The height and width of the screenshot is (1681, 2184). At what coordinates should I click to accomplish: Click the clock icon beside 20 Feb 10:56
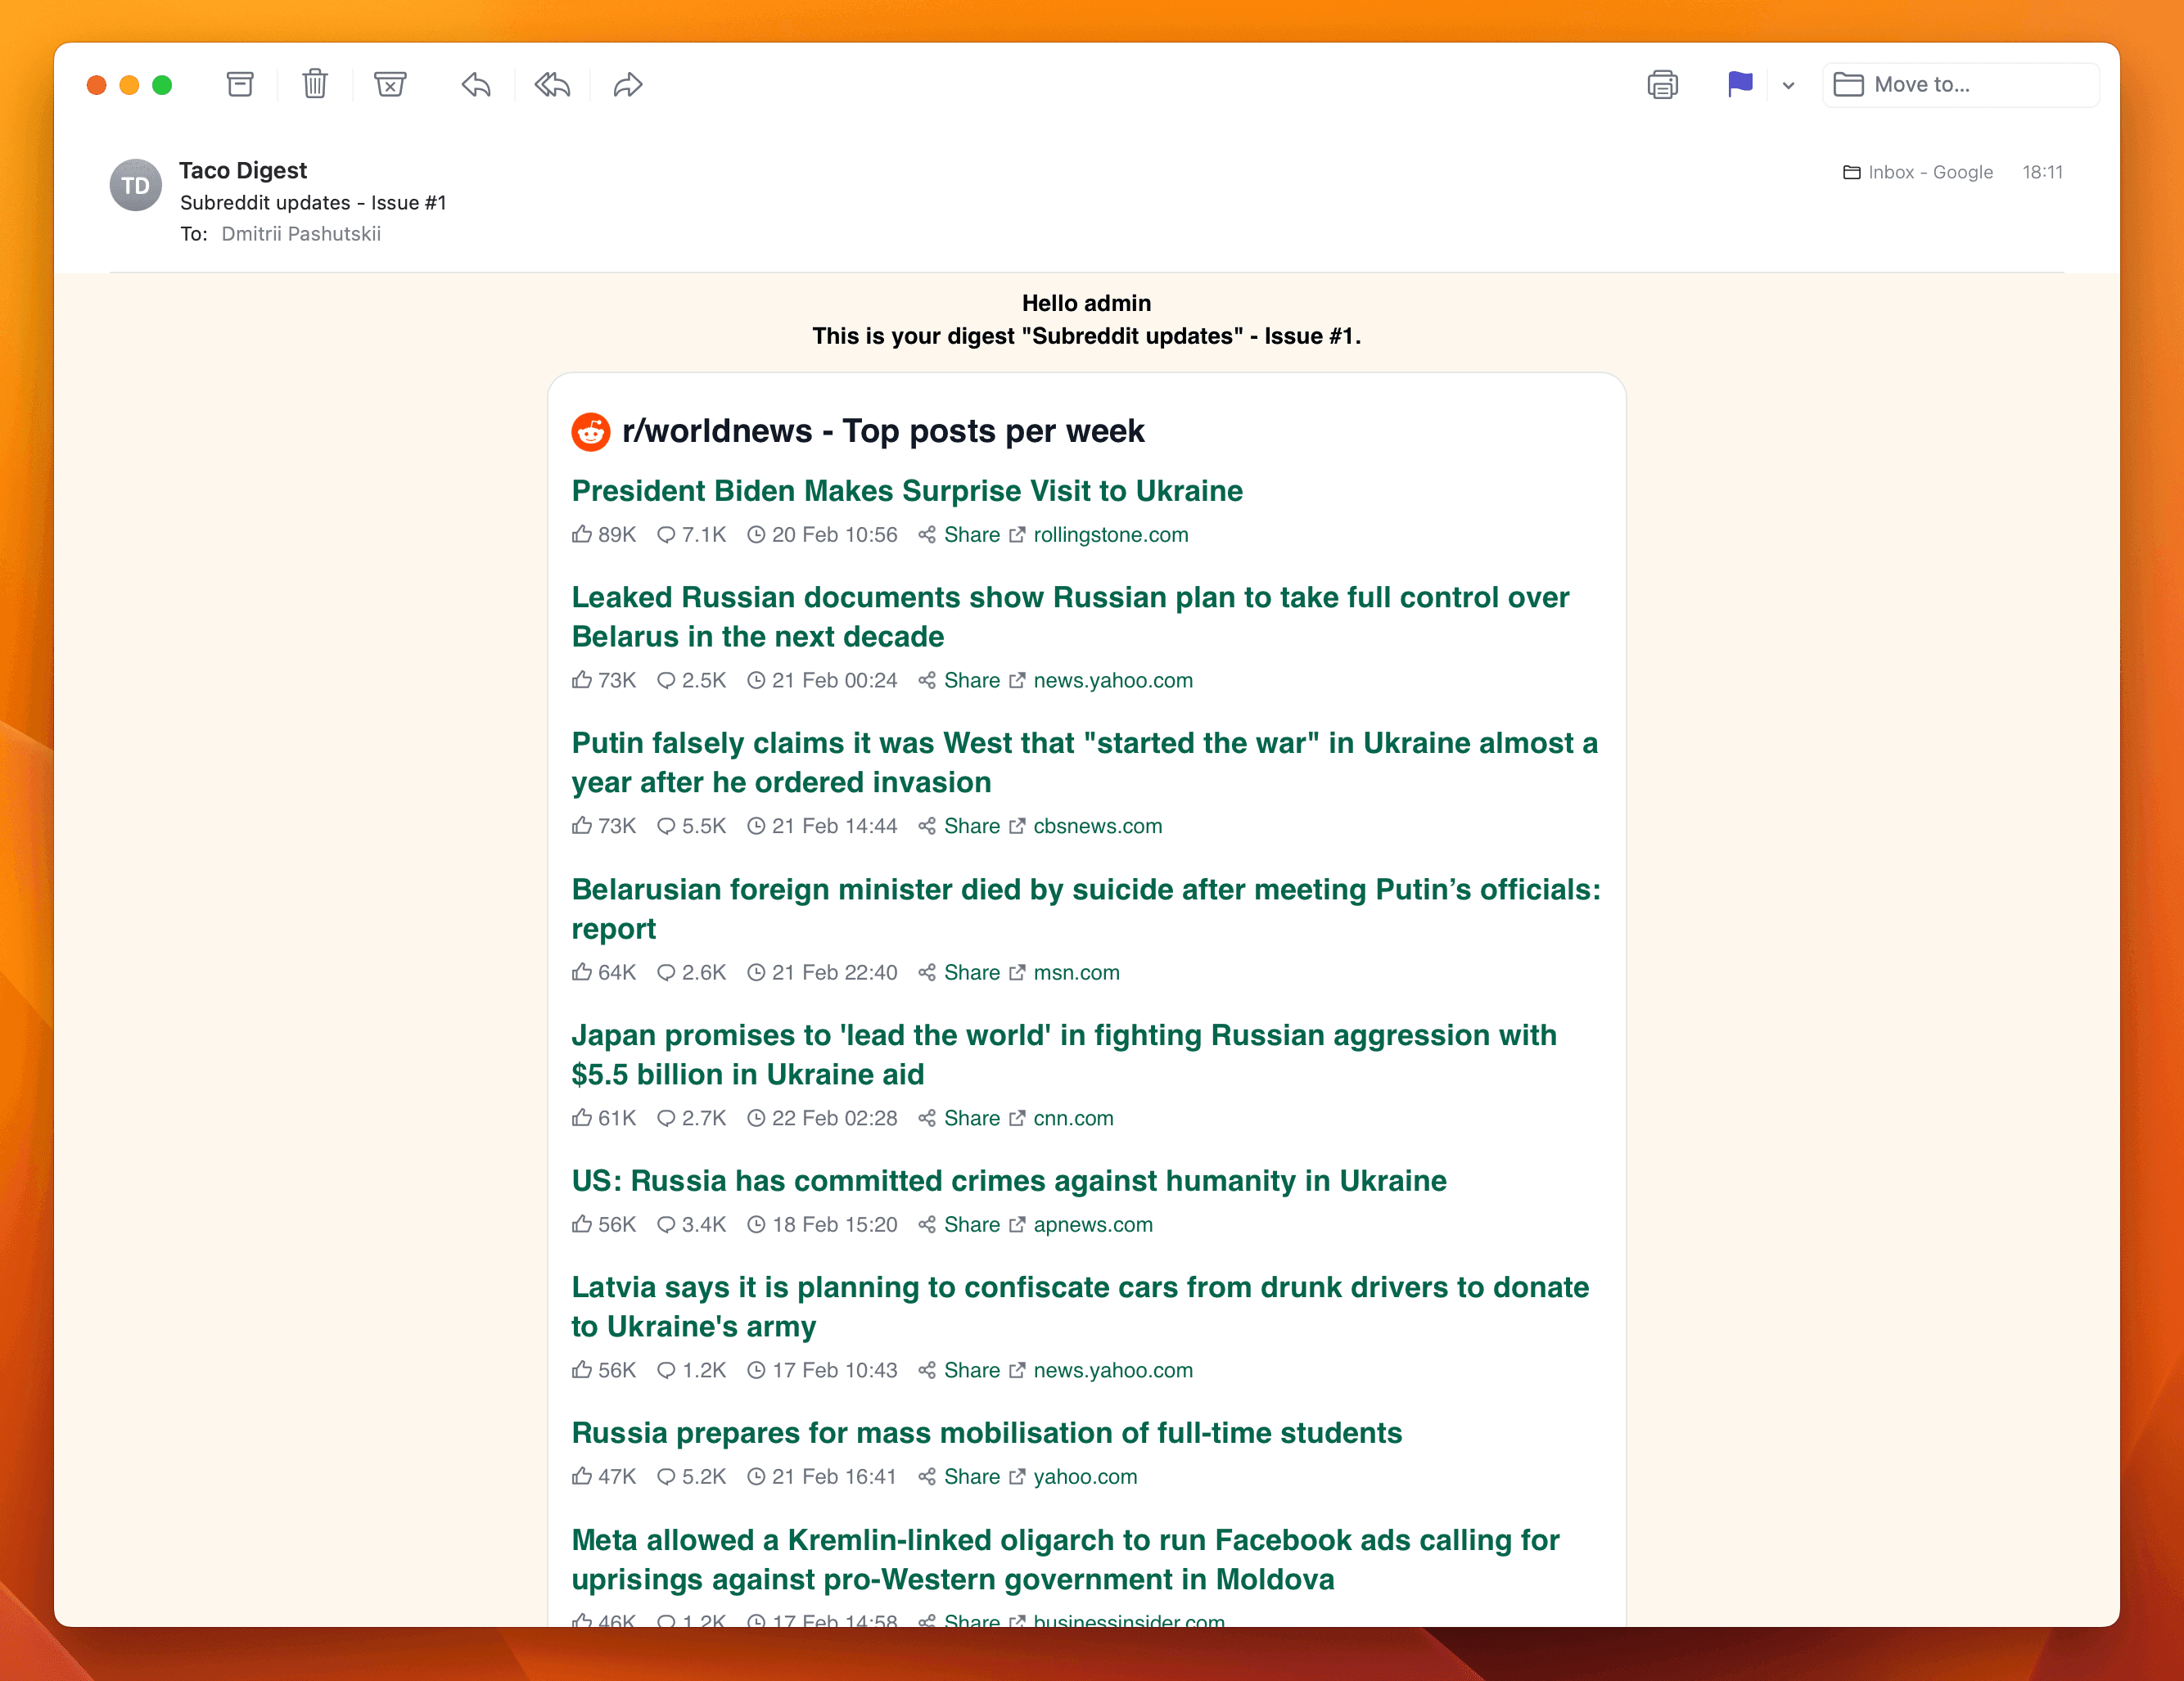(x=756, y=535)
